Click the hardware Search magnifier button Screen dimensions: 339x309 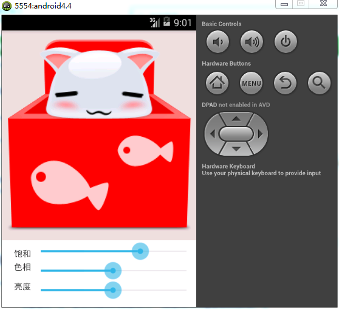[x=319, y=83]
